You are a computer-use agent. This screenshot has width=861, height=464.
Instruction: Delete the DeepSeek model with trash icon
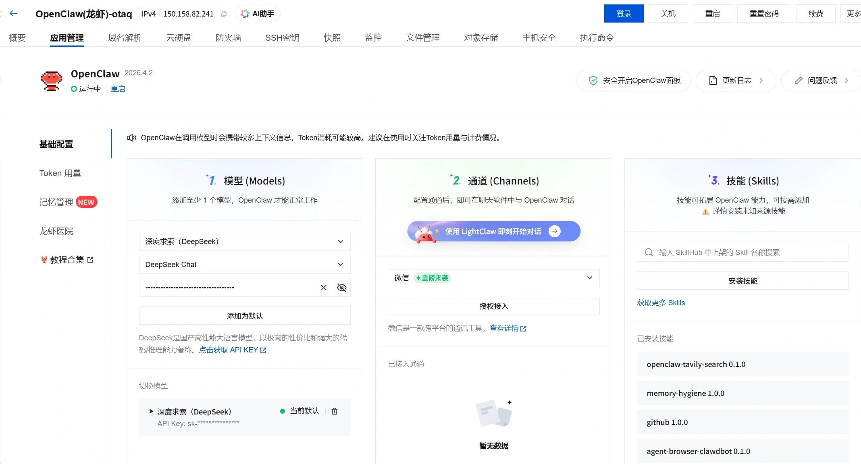click(x=335, y=411)
